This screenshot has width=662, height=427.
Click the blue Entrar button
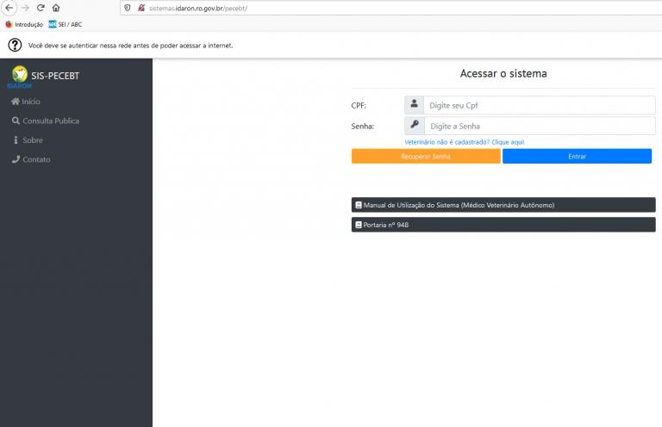coord(578,156)
